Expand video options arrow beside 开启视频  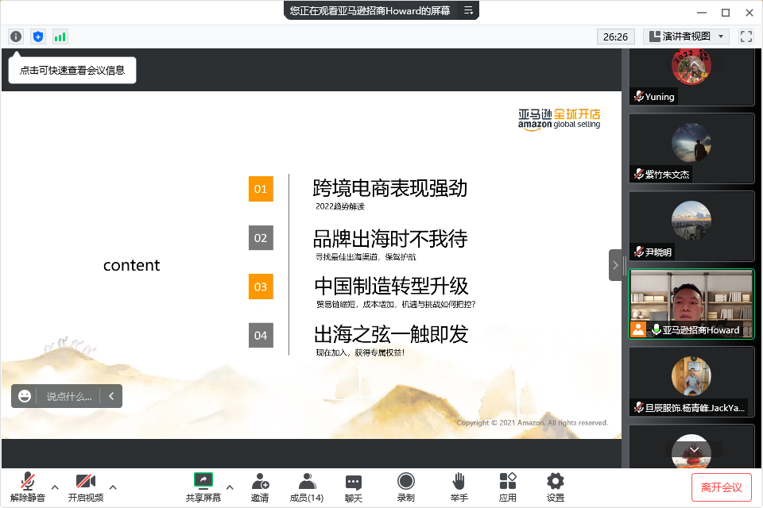113,487
